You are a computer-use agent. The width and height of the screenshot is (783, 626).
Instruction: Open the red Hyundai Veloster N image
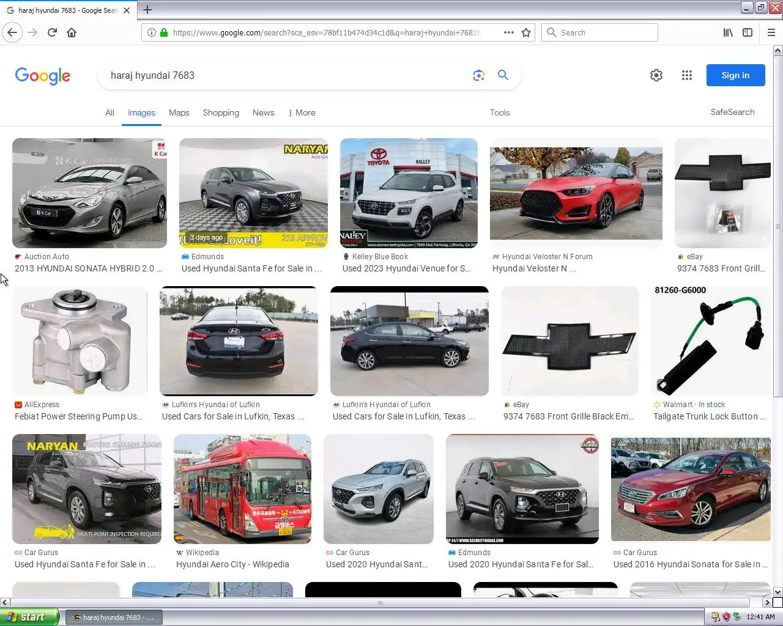[x=576, y=193]
